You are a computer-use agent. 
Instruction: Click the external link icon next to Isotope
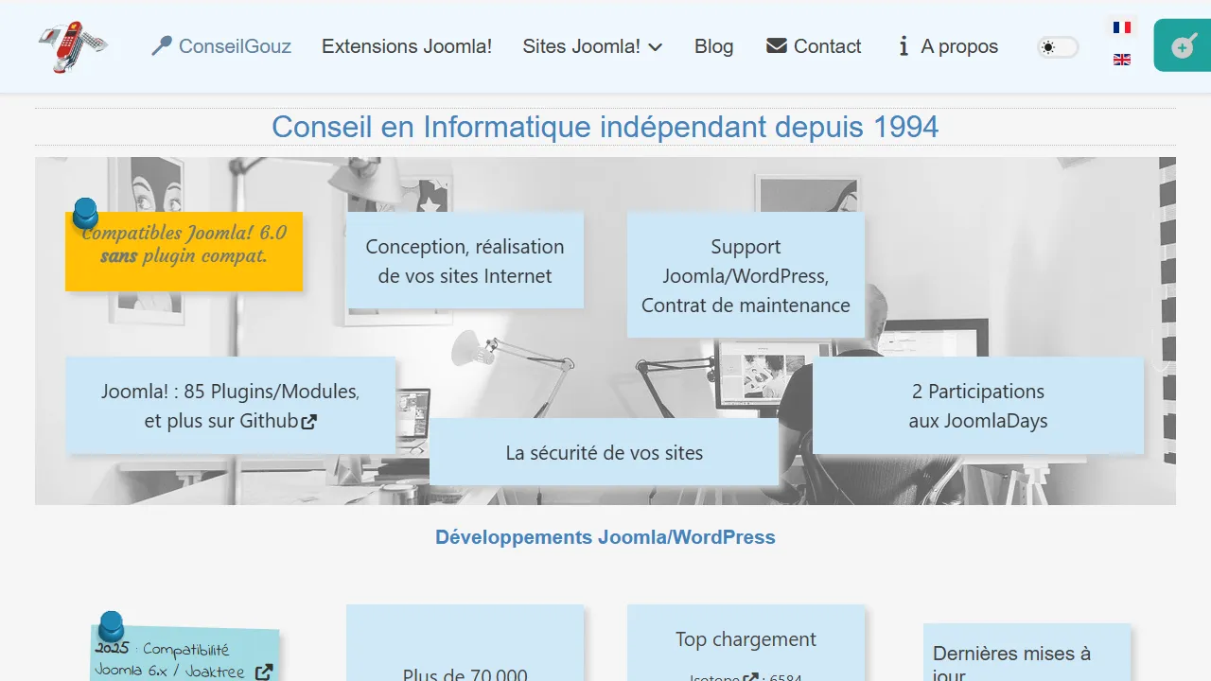(752, 678)
